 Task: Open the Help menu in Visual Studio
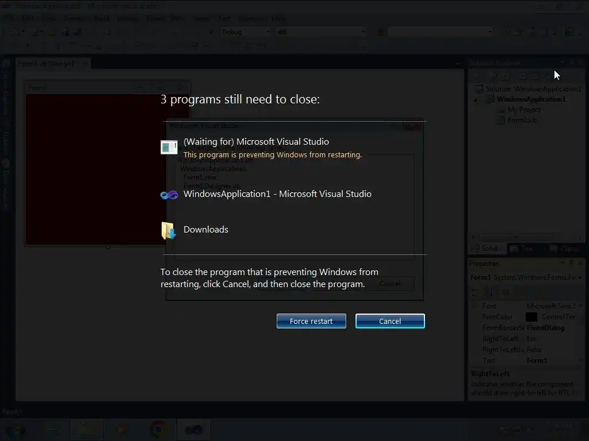click(x=278, y=18)
